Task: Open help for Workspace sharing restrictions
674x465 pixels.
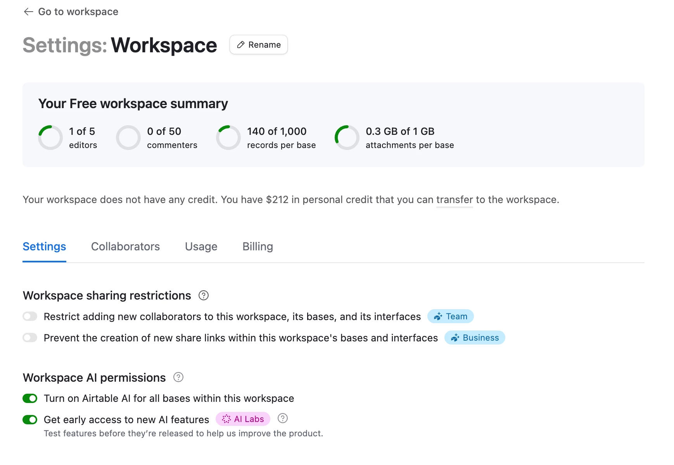Action: coord(203,295)
